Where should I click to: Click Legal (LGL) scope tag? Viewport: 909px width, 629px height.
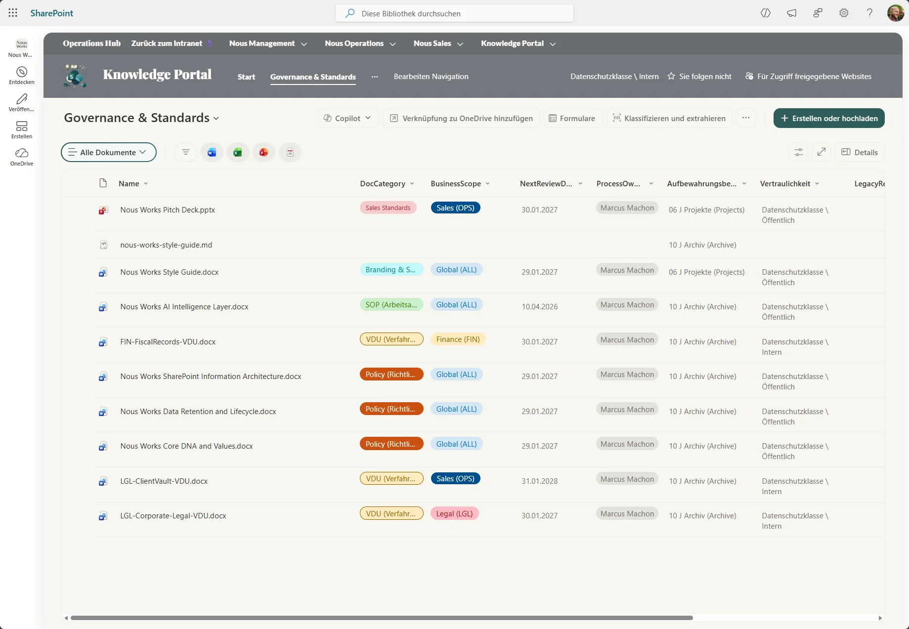click(455, 514)
